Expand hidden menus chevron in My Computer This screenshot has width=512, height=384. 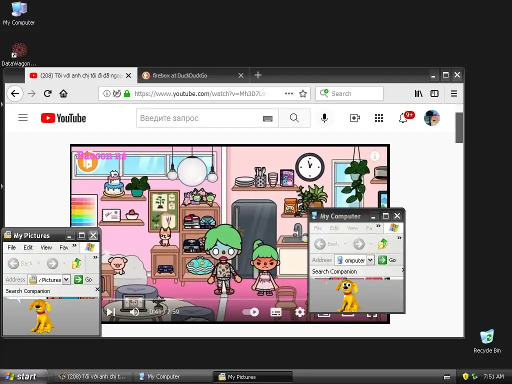pos(378,225)
